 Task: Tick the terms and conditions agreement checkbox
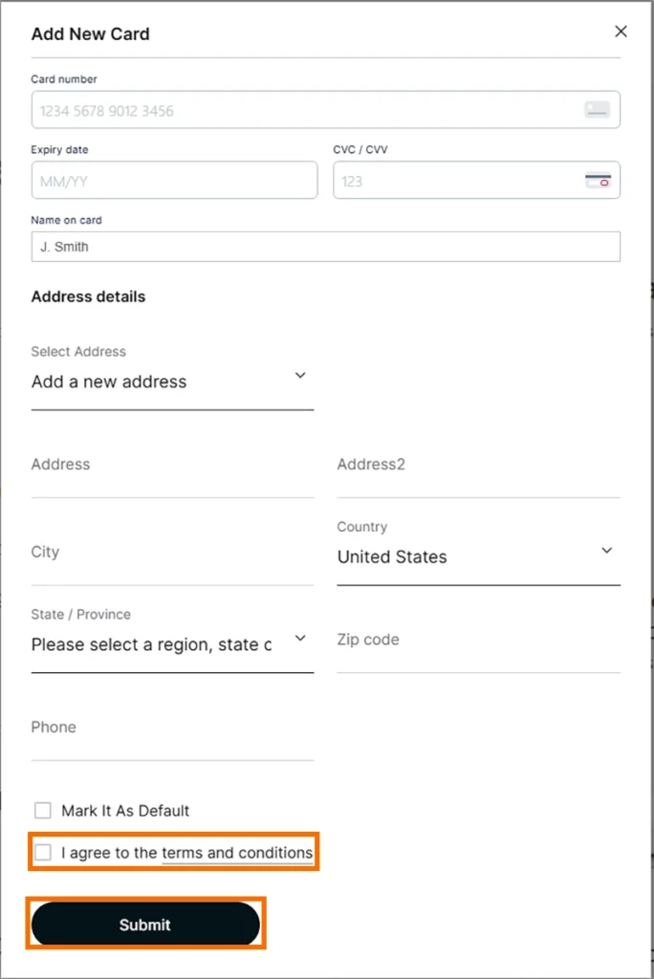tap(43, 853)
